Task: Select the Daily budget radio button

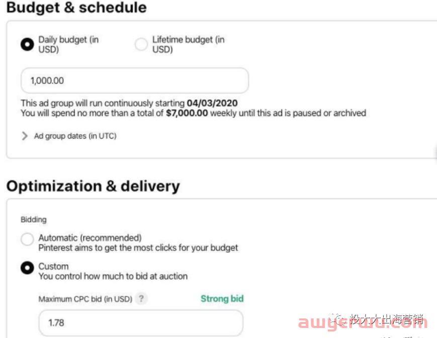Action: click(27, 44)
